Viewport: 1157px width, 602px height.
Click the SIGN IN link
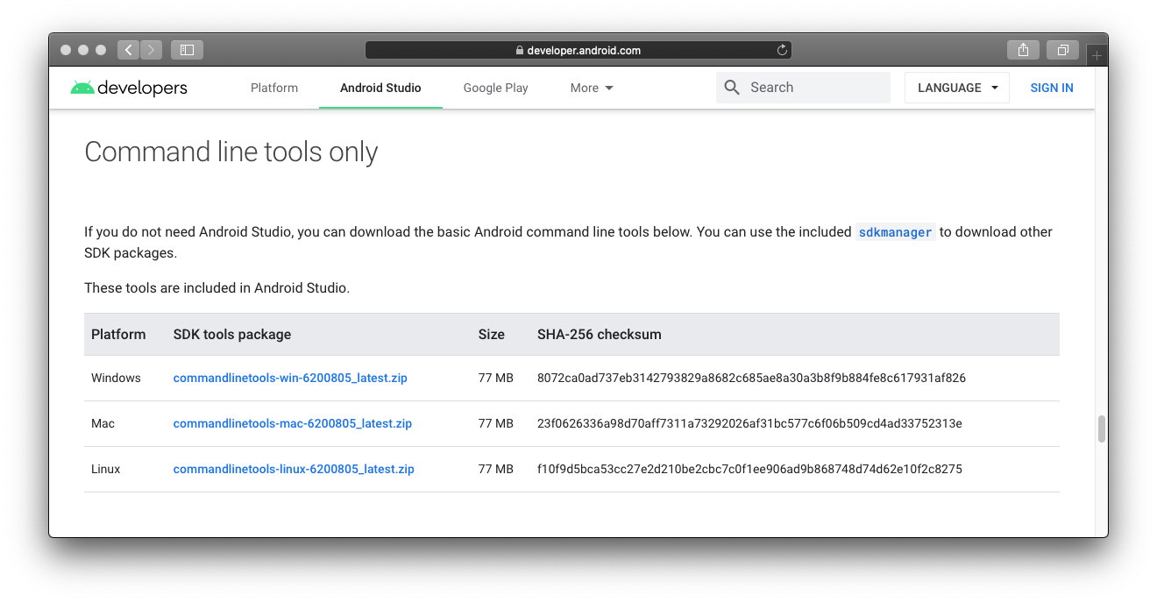(1052, 88)
